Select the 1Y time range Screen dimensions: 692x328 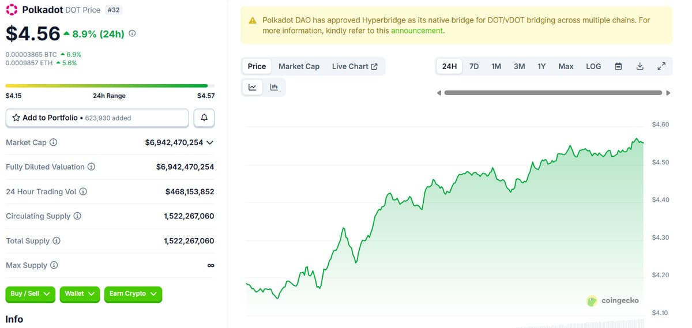(541, 66)
